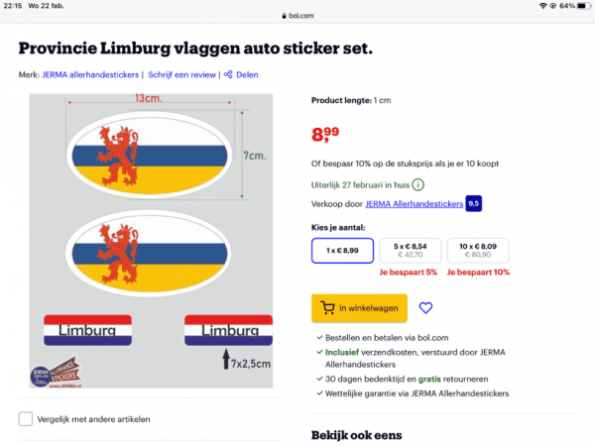595x446 pixels.
Task: Open 'Schrijf een review' link
Action: (182, 73)
